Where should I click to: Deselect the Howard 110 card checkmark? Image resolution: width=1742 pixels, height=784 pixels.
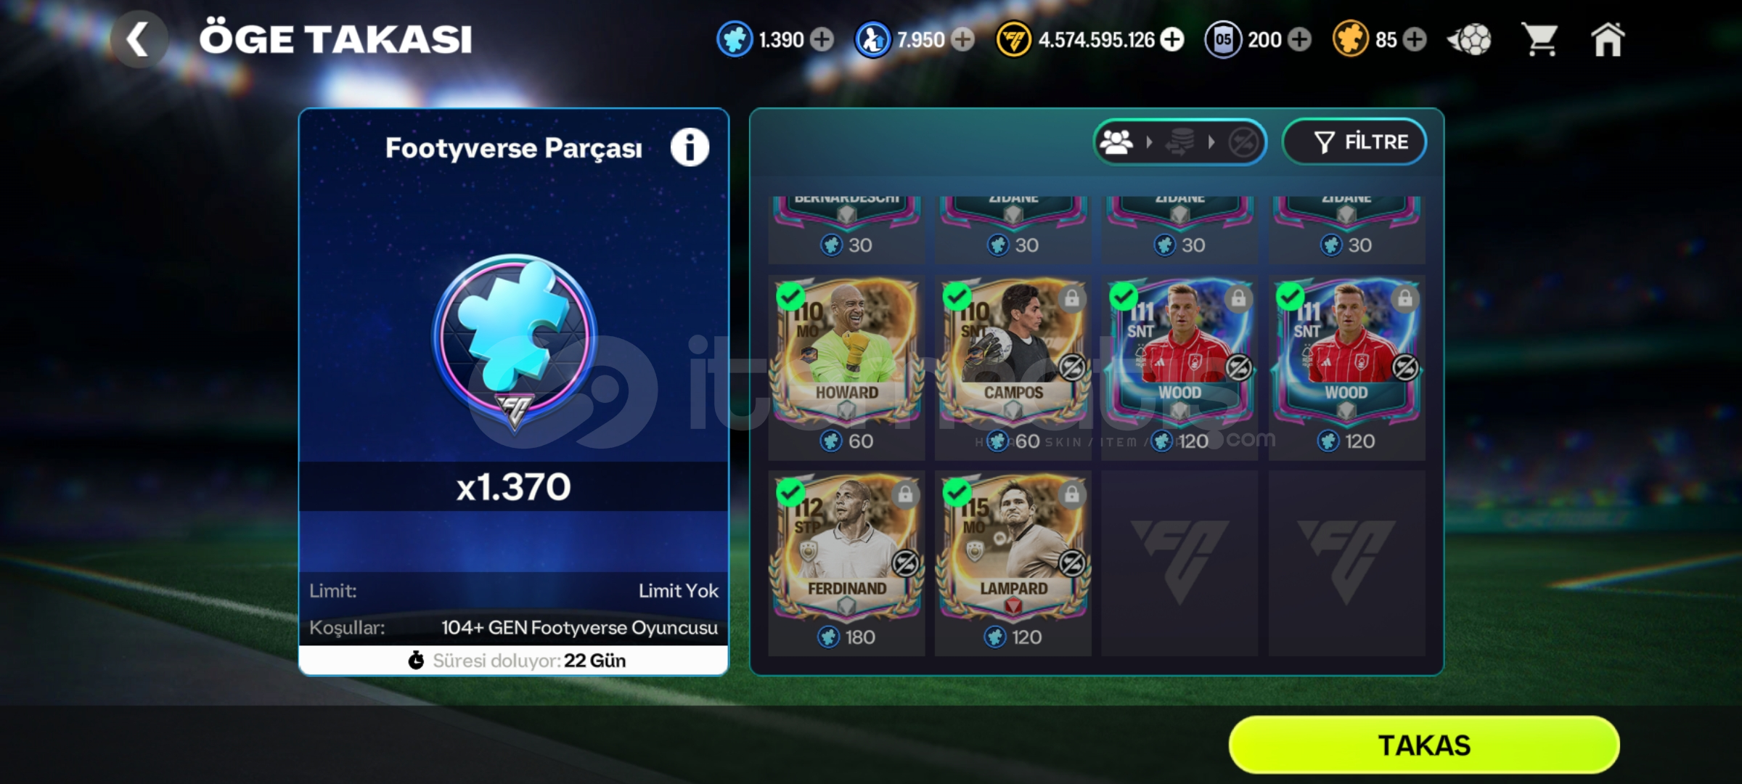[x=790, y=296]
